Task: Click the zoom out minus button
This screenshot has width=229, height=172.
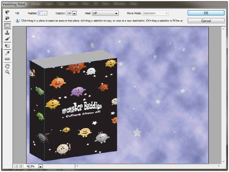Action: click(15, 166)
